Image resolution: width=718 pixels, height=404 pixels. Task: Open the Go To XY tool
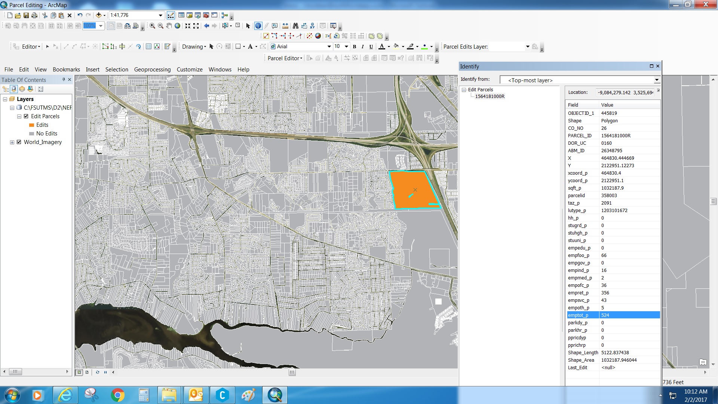pyautogui.click(x=312, y=26)
